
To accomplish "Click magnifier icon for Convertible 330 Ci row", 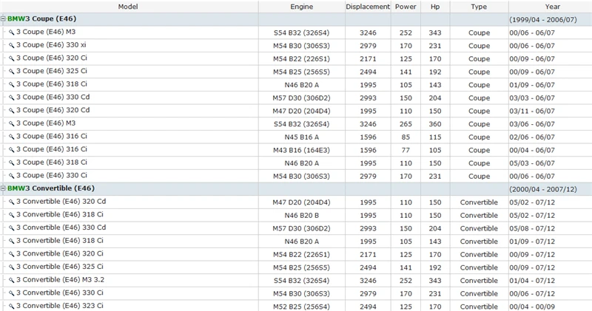I will click(11, 293).
